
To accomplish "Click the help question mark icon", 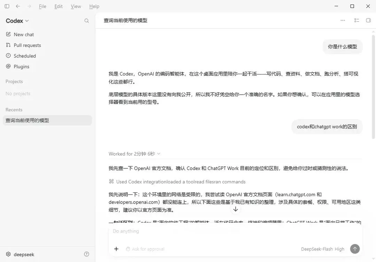I will coord(87,254).
